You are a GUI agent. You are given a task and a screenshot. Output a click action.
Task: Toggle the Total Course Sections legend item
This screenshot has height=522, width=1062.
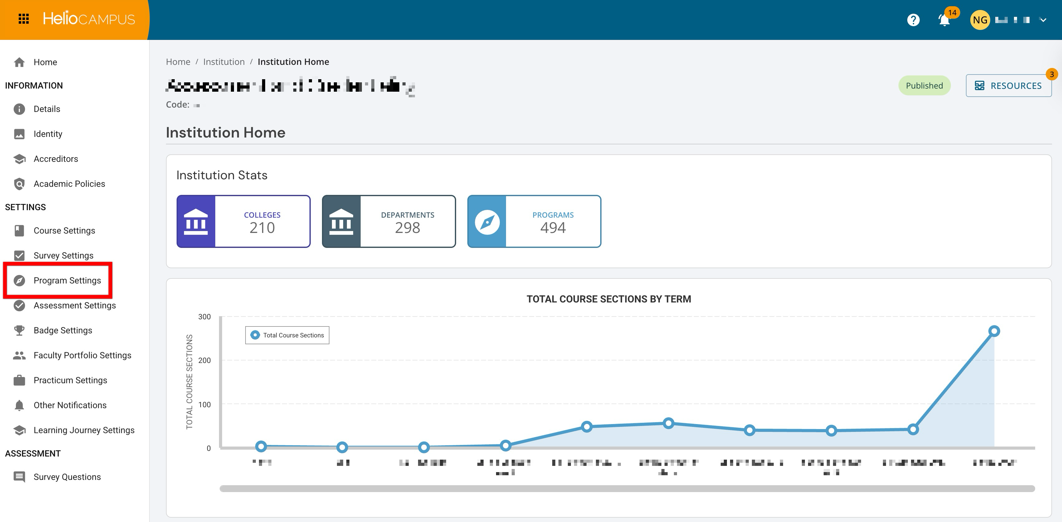[x=287, y=335]
